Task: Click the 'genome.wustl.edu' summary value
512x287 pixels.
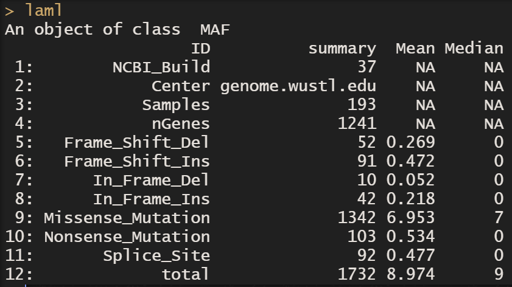Action: 298,86
